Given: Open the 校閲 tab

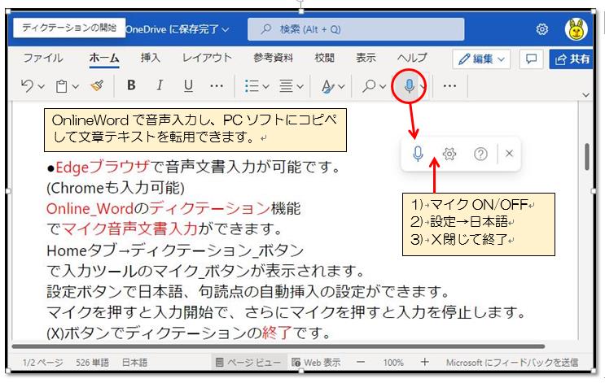Looking at the screenshot, I should click(325, 58).
